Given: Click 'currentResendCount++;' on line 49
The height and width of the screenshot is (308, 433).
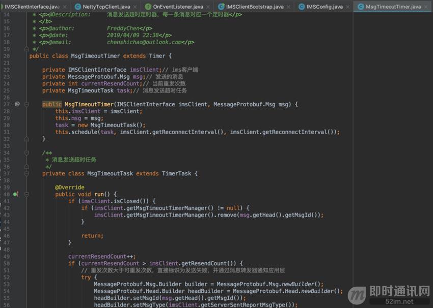Looking at the screenshot, I should [102, 257].
